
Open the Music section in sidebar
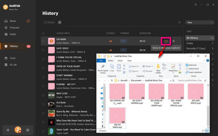point(13,21)
